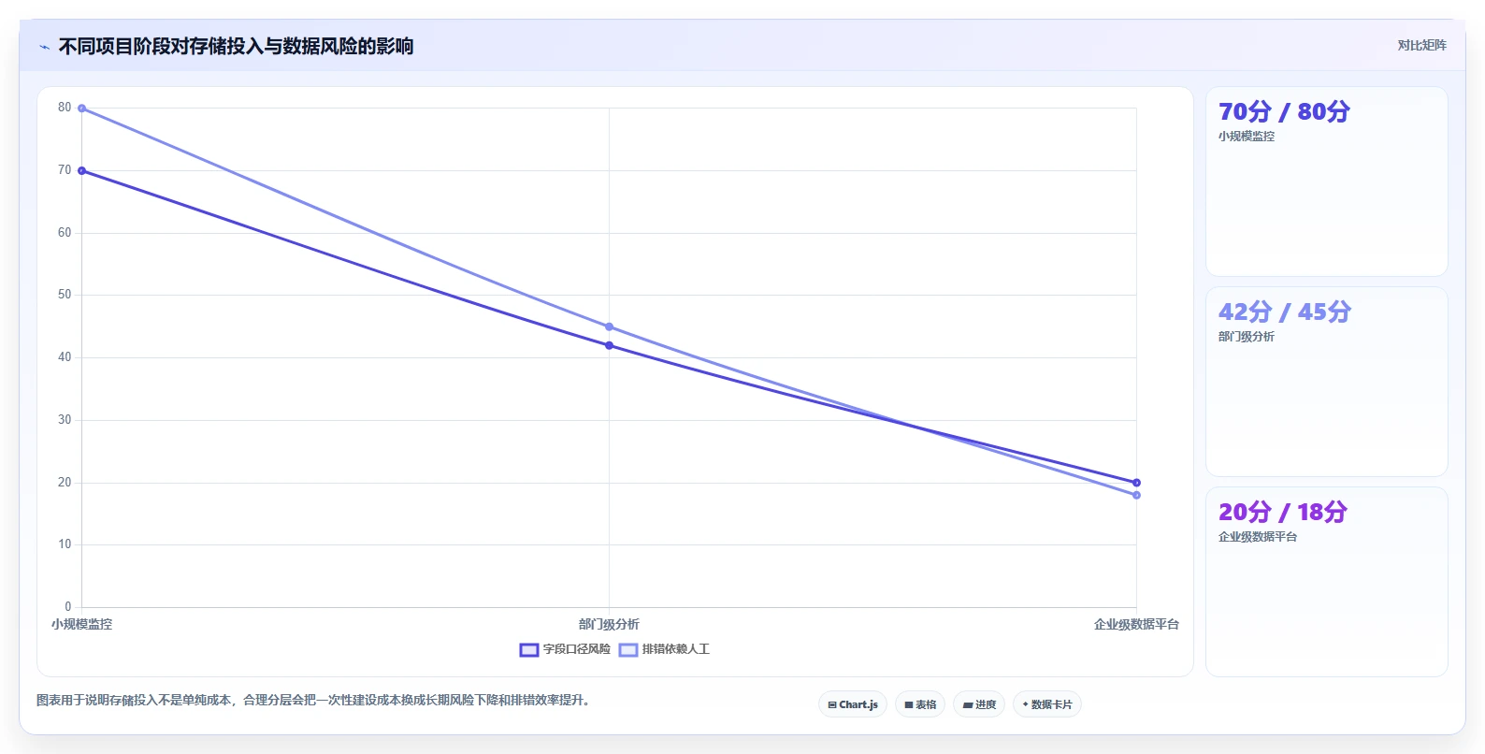This screenshot has height=754, width=1485.
Task: Click the chart icon beside the panel title
Action: pos(44,47)
